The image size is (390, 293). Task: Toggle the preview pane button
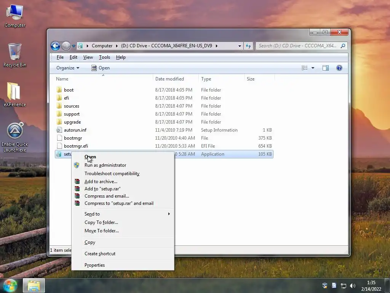tap(325, 68)
